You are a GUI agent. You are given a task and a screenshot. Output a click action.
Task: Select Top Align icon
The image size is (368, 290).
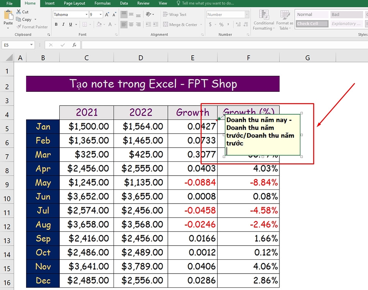[124, 14]
